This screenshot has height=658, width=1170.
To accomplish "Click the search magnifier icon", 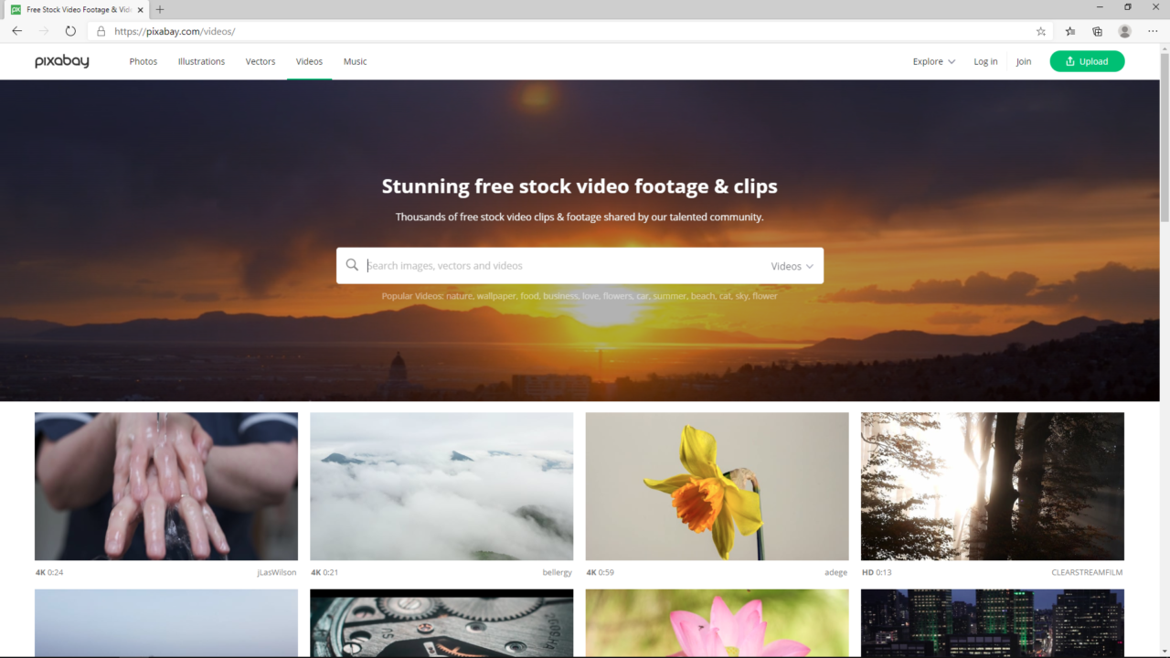I will tap(352, 265).
